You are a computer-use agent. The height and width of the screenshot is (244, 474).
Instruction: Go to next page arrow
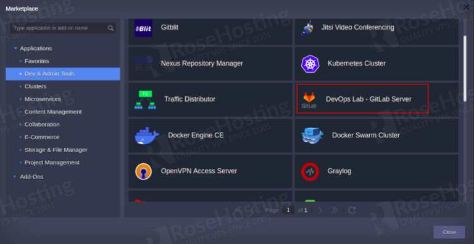(320, 210)
